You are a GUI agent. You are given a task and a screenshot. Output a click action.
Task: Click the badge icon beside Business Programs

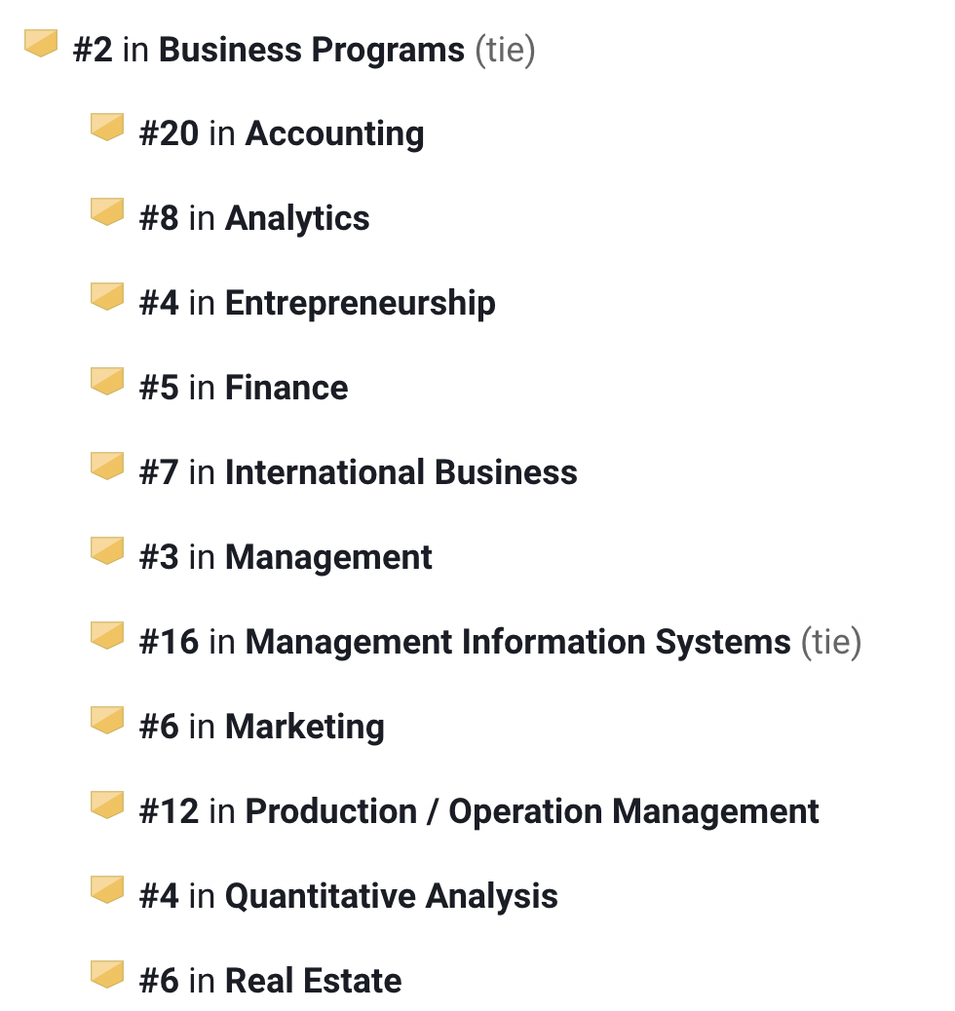point(41,43)
